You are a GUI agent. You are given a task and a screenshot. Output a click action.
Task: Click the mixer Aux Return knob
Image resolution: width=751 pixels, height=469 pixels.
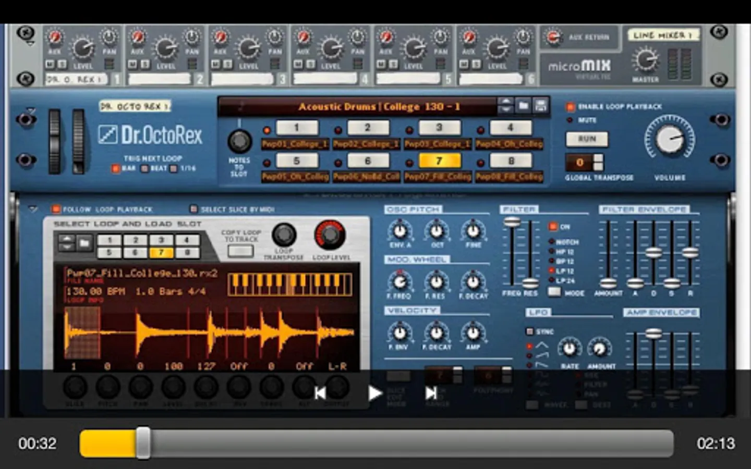pos(553,37)
